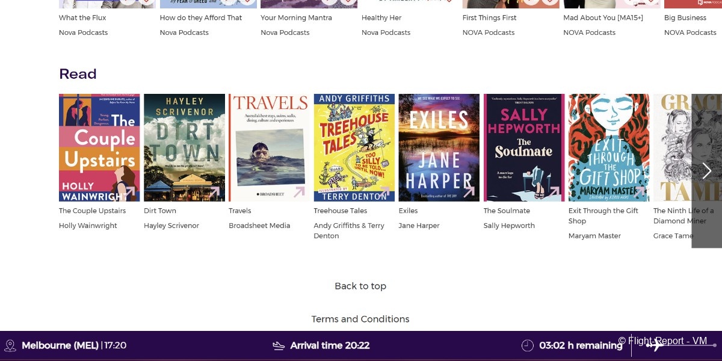722x361 pixels.
Task: Open the 'What the Flux' podcast title
Action: 82,17
